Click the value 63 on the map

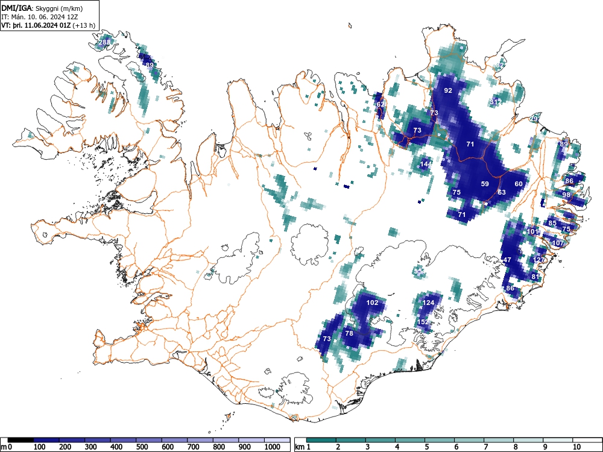(502, 192)
